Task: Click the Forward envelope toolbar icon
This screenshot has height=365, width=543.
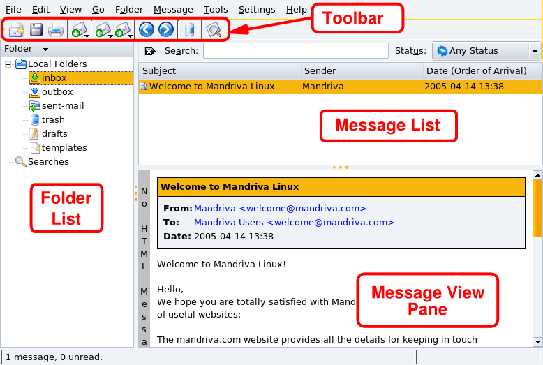Action: click(x=122, y=29)
